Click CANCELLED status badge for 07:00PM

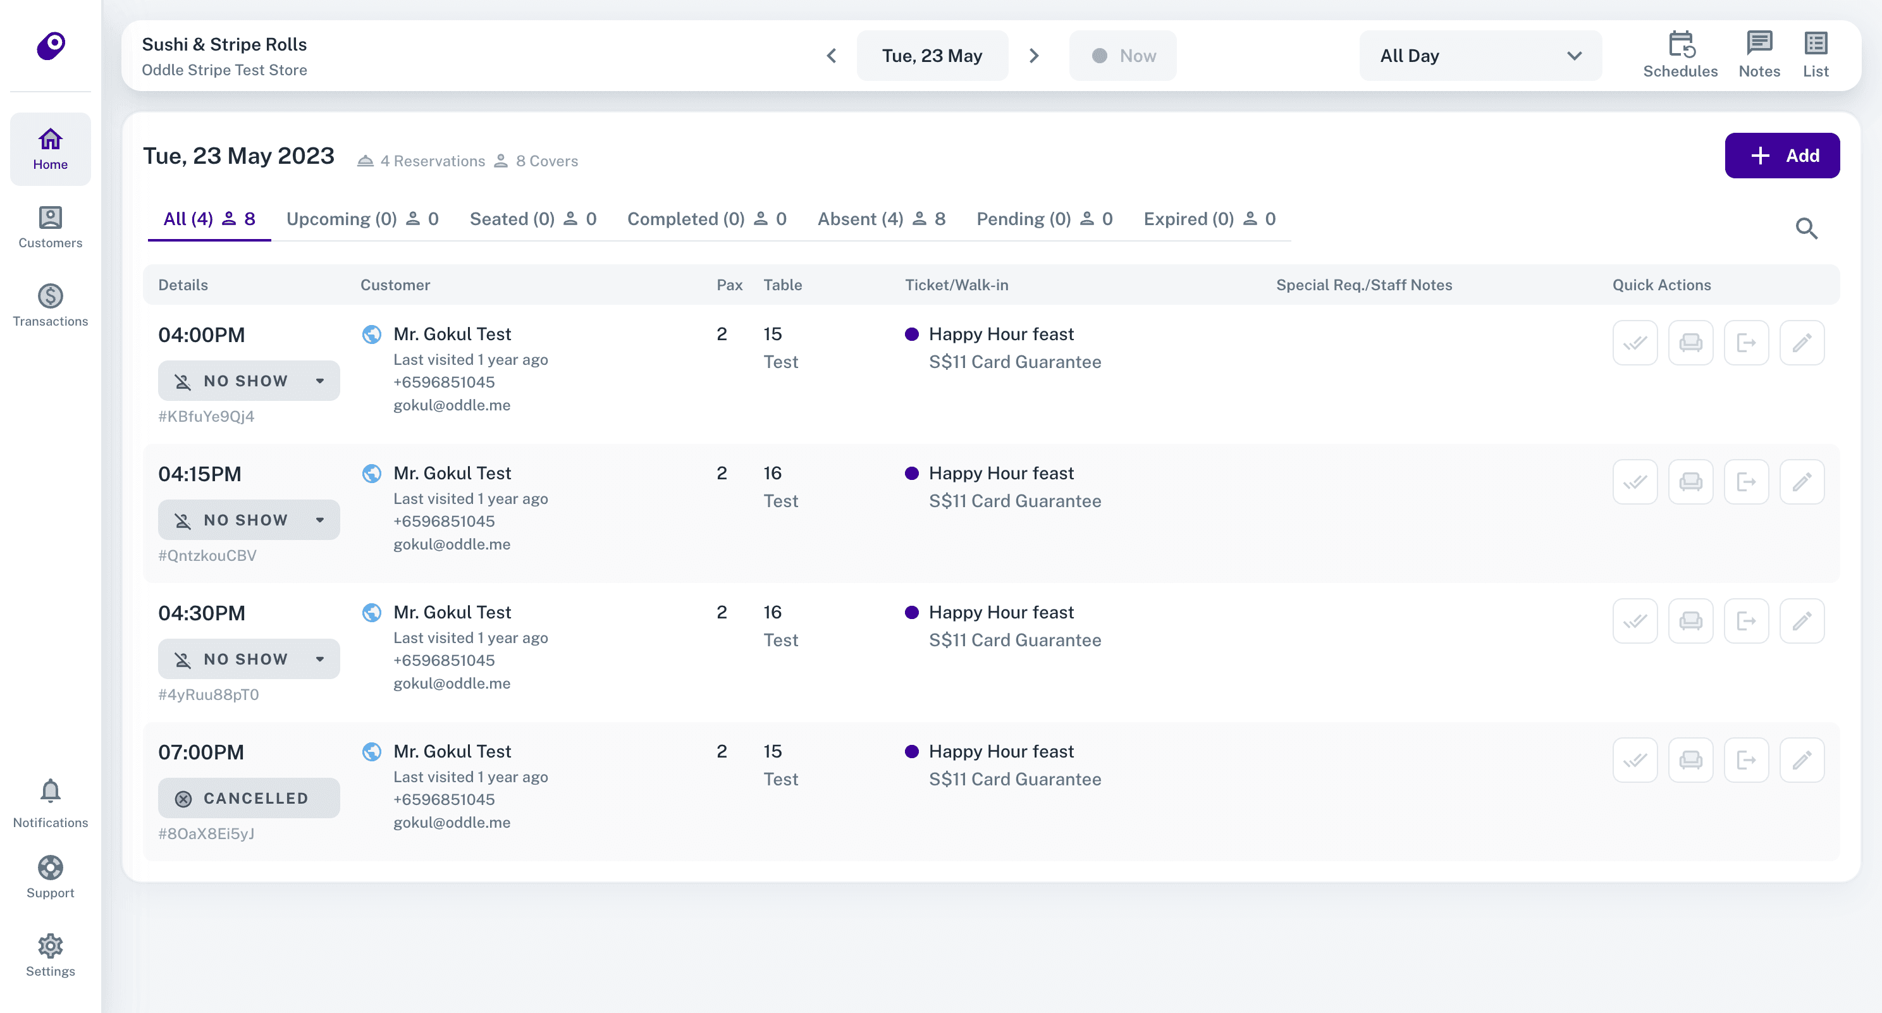[x=249, y=797]
